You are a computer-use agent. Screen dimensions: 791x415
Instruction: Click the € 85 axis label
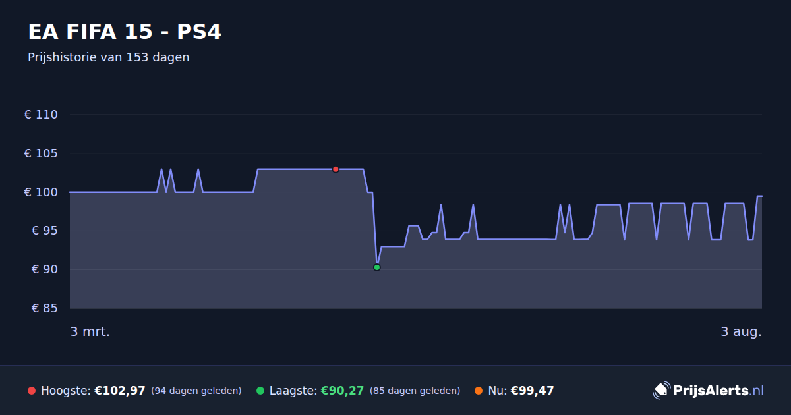(x=45, y=308)
